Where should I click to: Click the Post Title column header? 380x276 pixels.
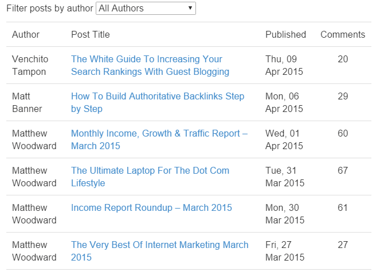coord(91,34)
